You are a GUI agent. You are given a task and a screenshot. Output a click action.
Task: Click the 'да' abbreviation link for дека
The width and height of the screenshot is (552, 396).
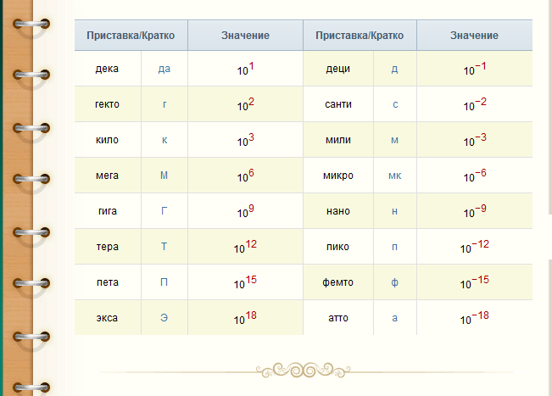click(164, 69)
